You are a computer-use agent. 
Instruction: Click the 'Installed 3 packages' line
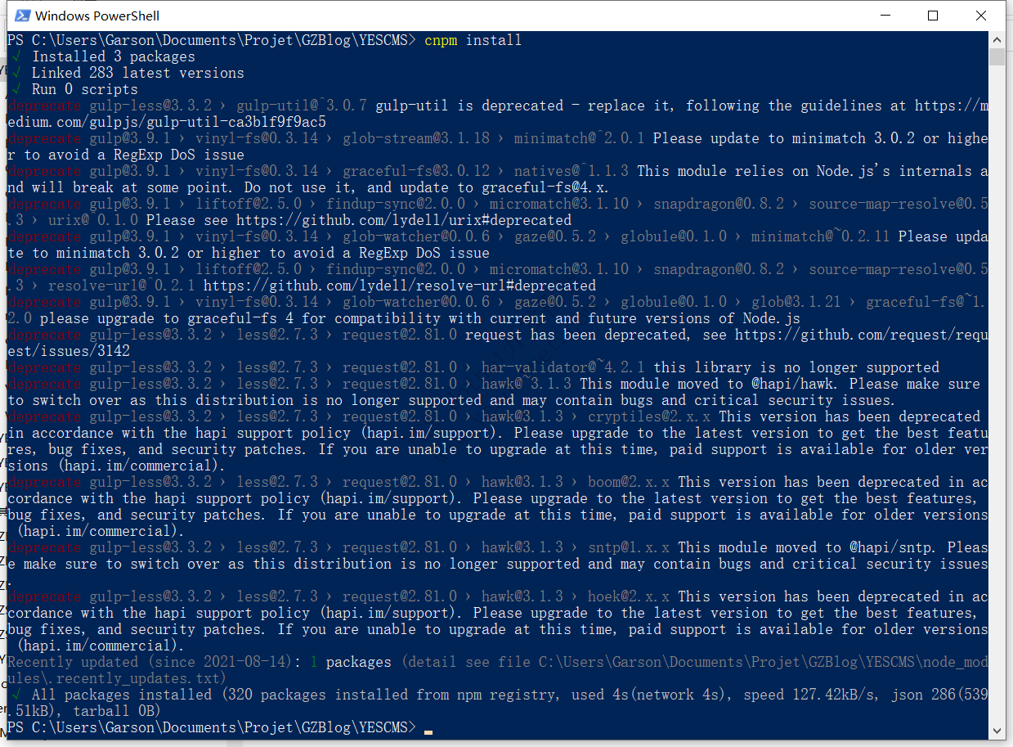coord(114,56)
